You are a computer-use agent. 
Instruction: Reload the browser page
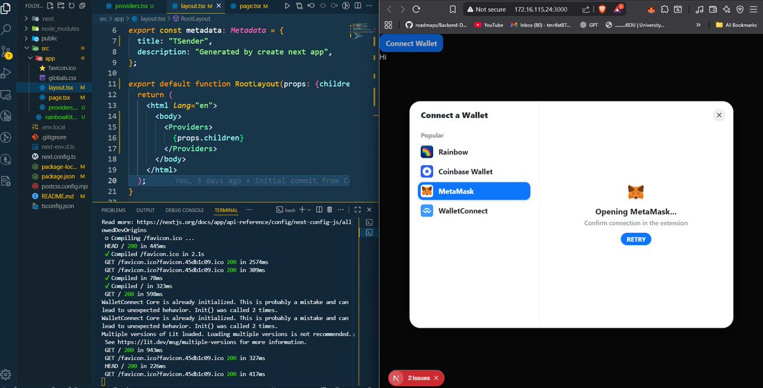point(416,10)
